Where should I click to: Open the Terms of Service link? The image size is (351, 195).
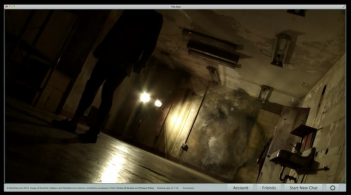pos(125,188)
